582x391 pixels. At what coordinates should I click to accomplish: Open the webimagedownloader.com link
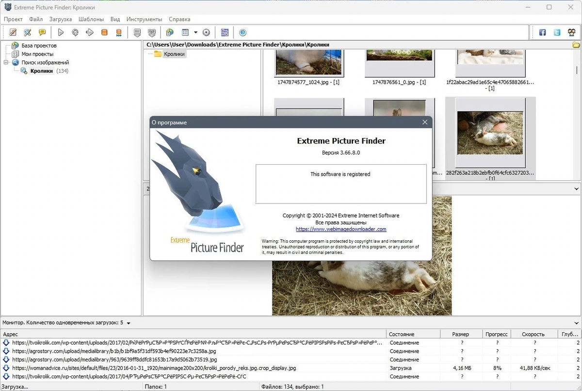click(x=341, y=229)
